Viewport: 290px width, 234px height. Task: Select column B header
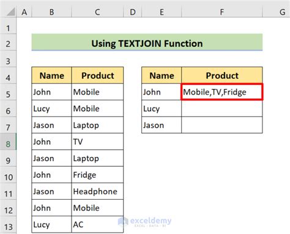(51, 12)
